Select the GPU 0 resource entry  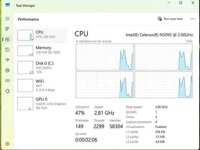pos(41,103)
